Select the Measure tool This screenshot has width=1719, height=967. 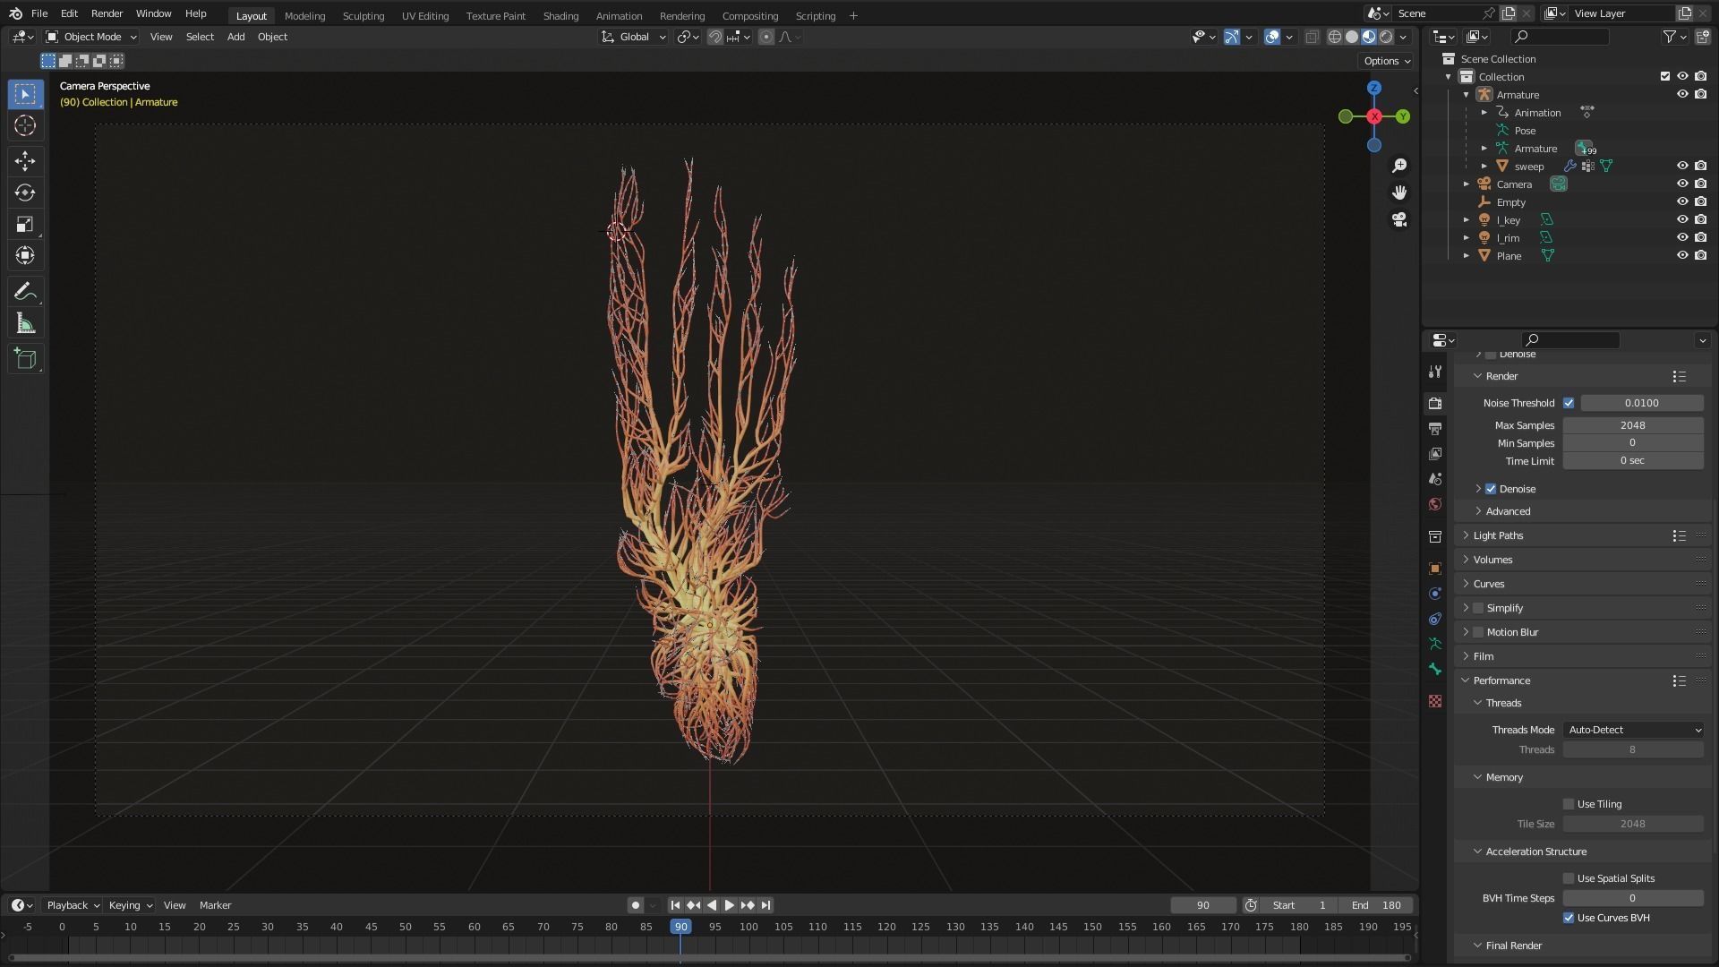(x=25, y=324)
